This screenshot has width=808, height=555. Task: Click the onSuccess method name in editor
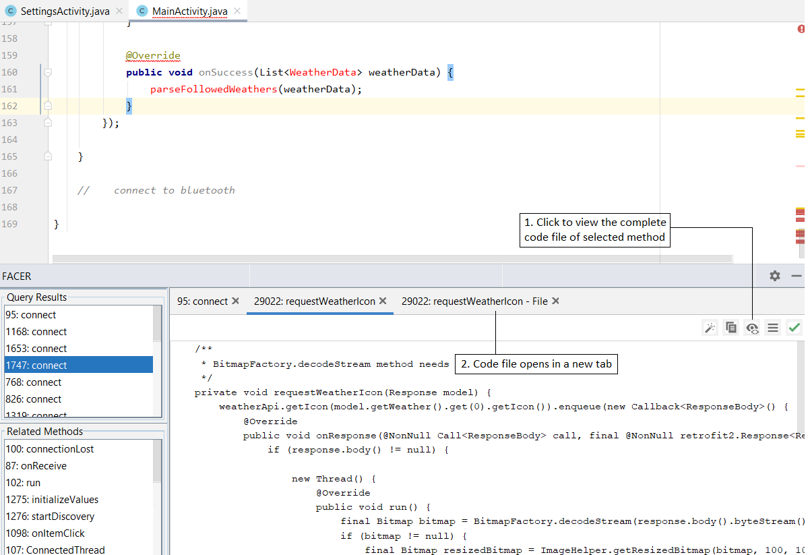coord(226,72)
